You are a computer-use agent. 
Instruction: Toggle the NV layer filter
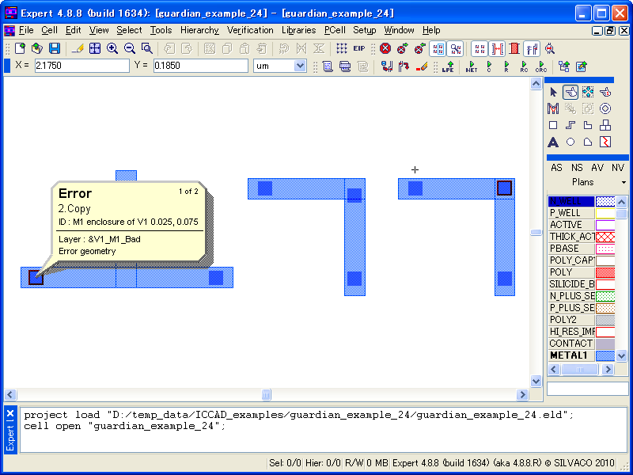tap(617, 168)
